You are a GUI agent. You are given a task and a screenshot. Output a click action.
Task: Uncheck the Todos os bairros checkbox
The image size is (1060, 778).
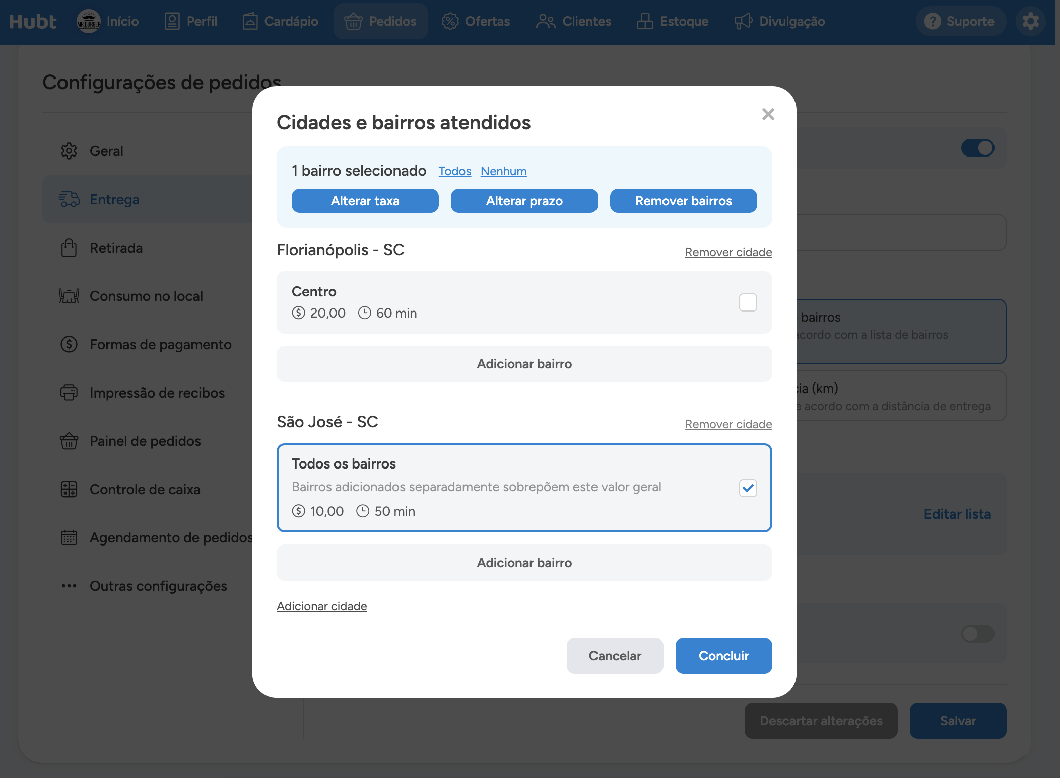tap(748, 488)
